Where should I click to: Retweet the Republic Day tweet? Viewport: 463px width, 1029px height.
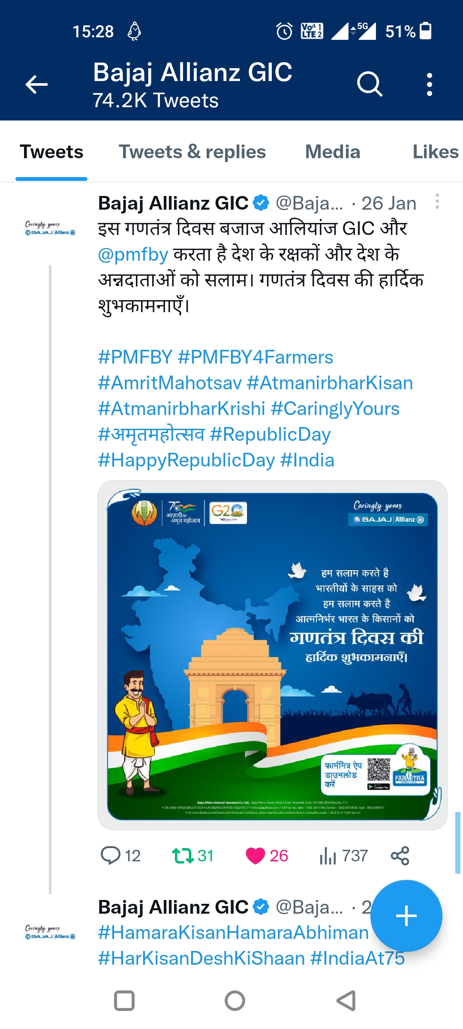(x=183, y=855)
